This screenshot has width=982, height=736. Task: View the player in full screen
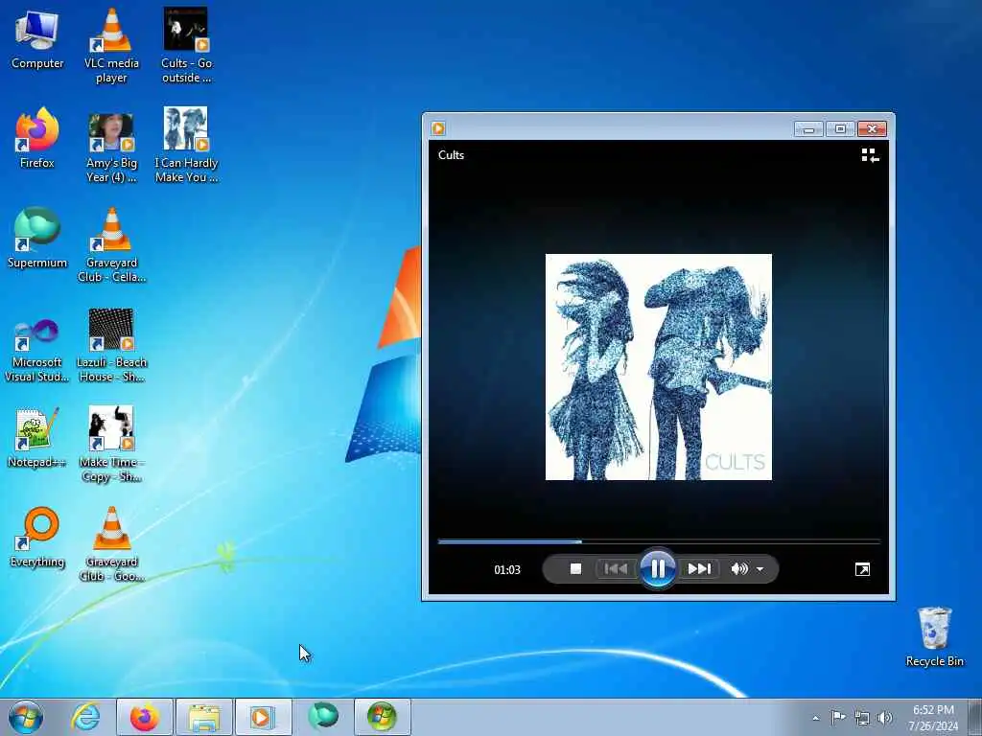(862, 569)
